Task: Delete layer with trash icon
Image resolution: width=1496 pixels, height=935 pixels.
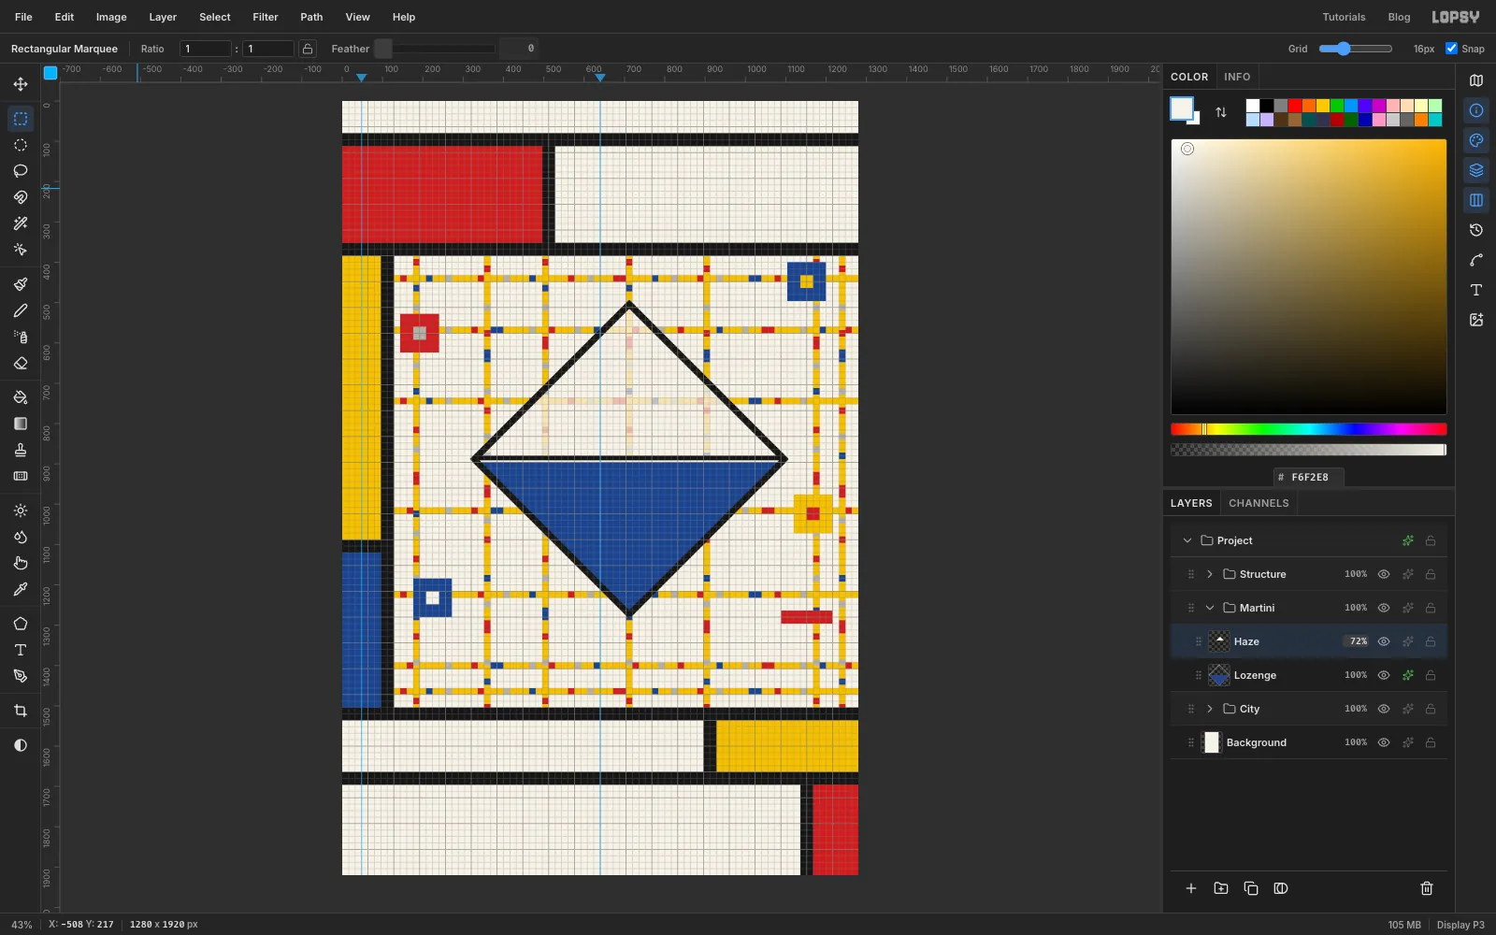Action: click(1427, 888)
